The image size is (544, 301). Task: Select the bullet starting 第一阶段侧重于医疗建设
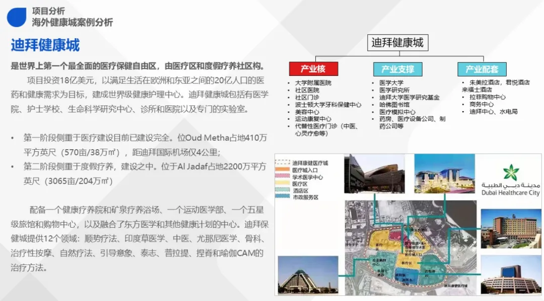point(145,145)
